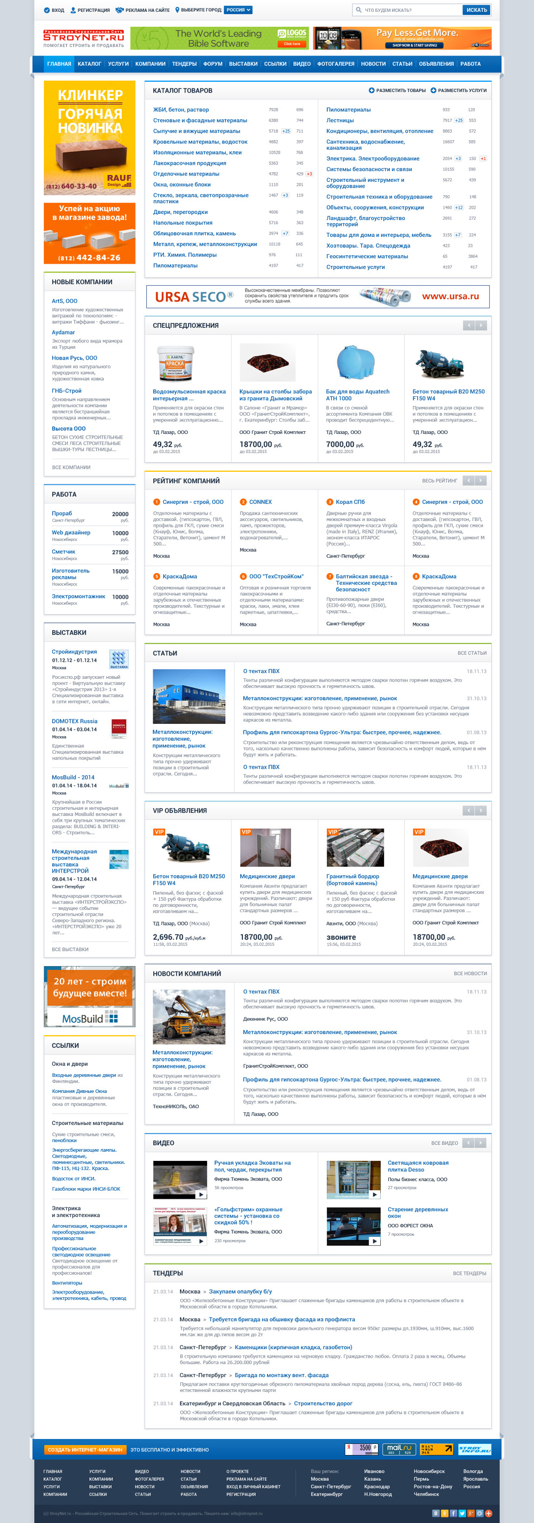Click the Google Plus icon in footer
This screenshot has width=534, height=1523.
coord(471,1513)
